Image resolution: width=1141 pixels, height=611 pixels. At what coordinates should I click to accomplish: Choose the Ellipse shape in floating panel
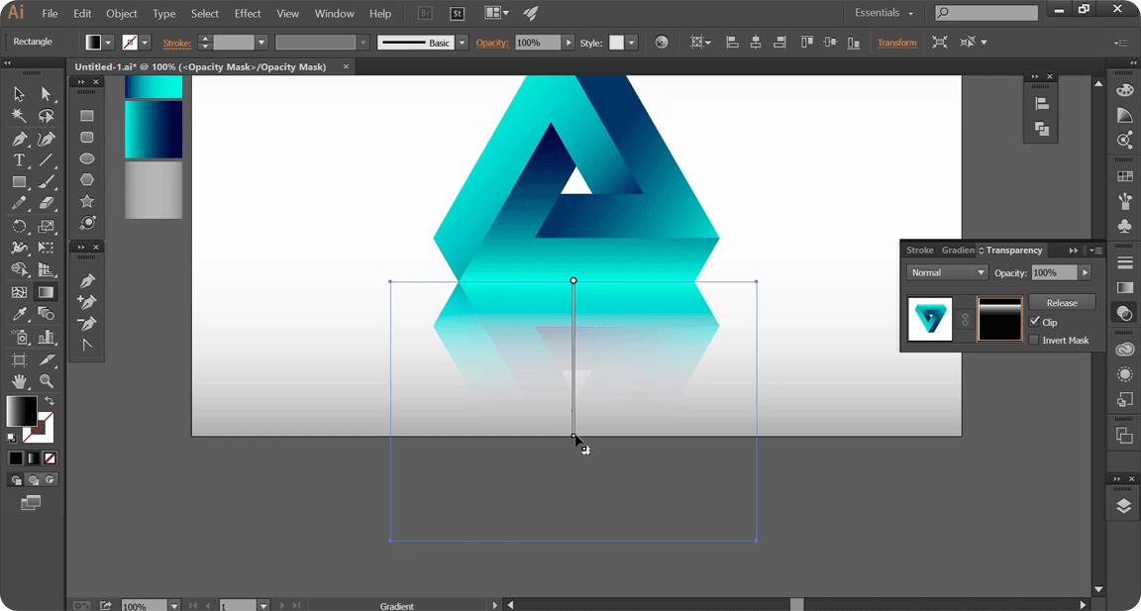tap(86, 158)
